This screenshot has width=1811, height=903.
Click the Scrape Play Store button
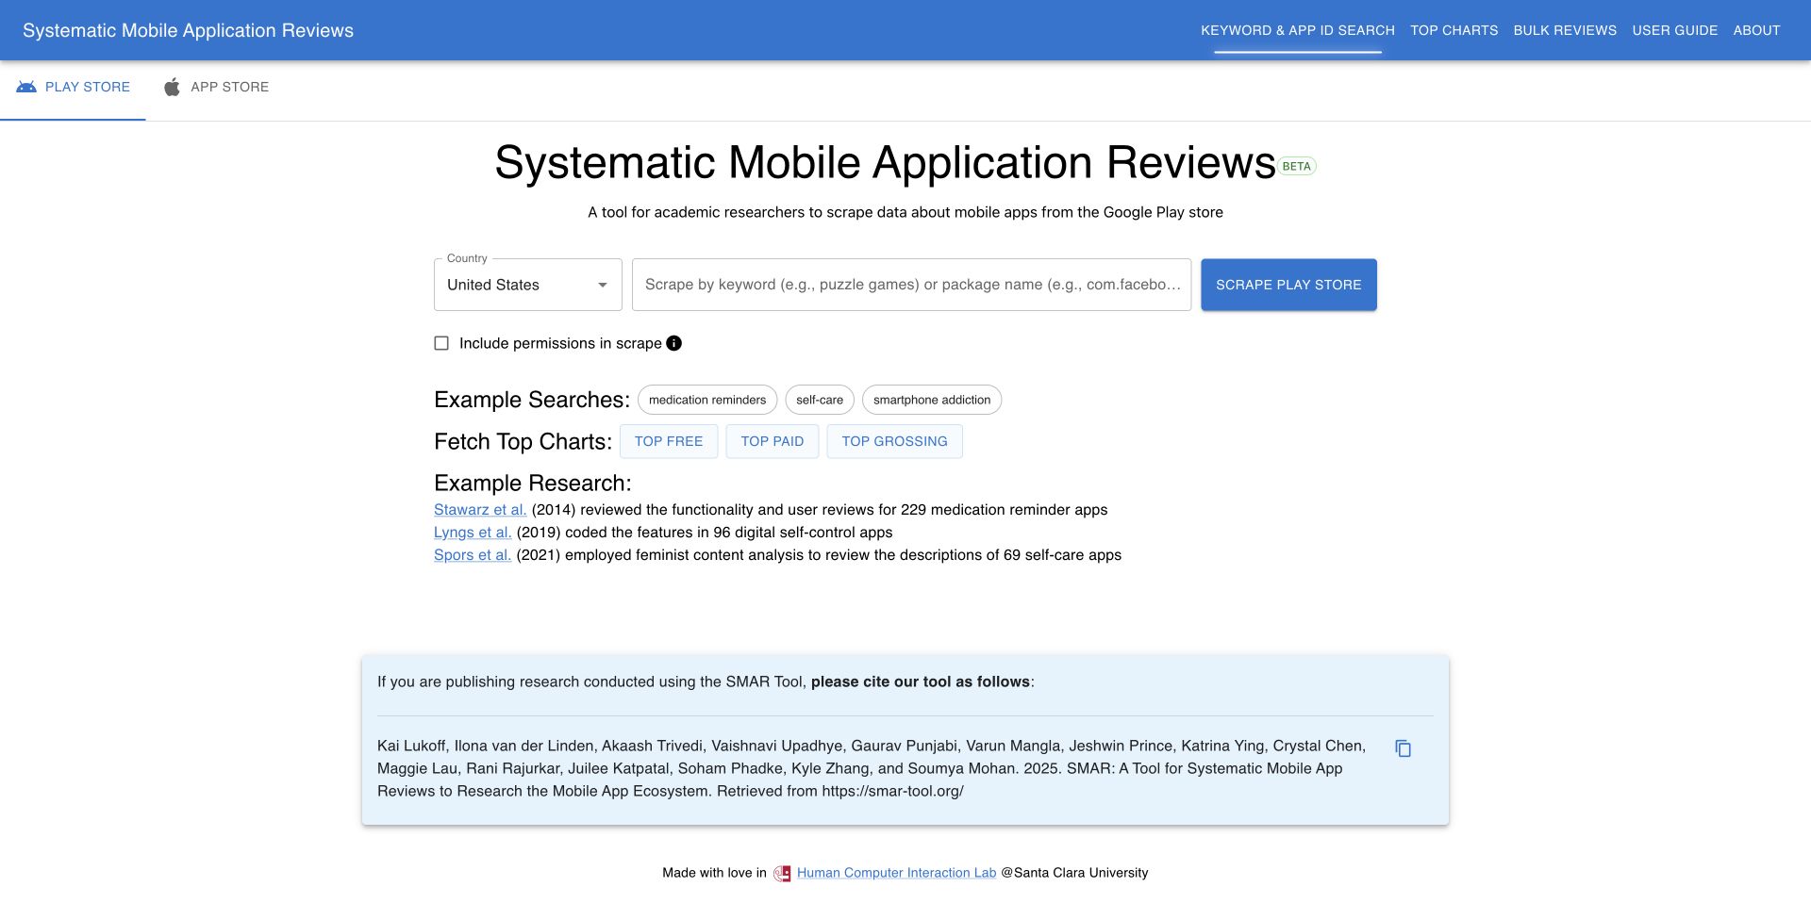point(1288,285)
